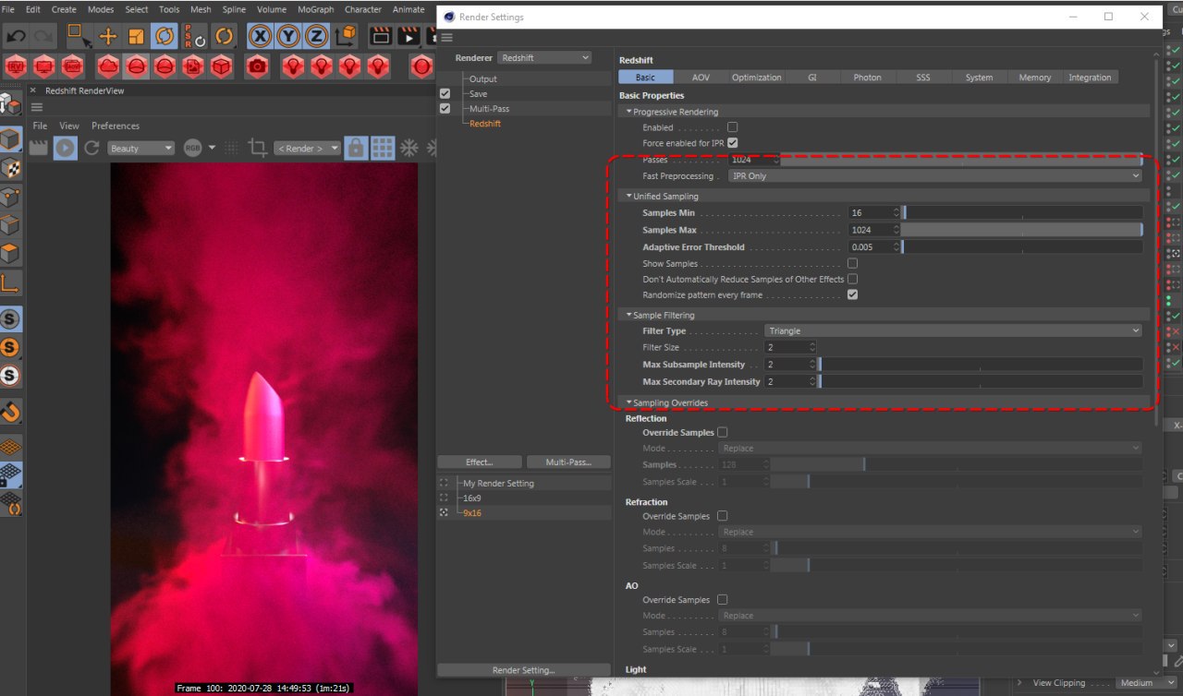Enable Reflection Override Samples checkbox

(723, 432)
